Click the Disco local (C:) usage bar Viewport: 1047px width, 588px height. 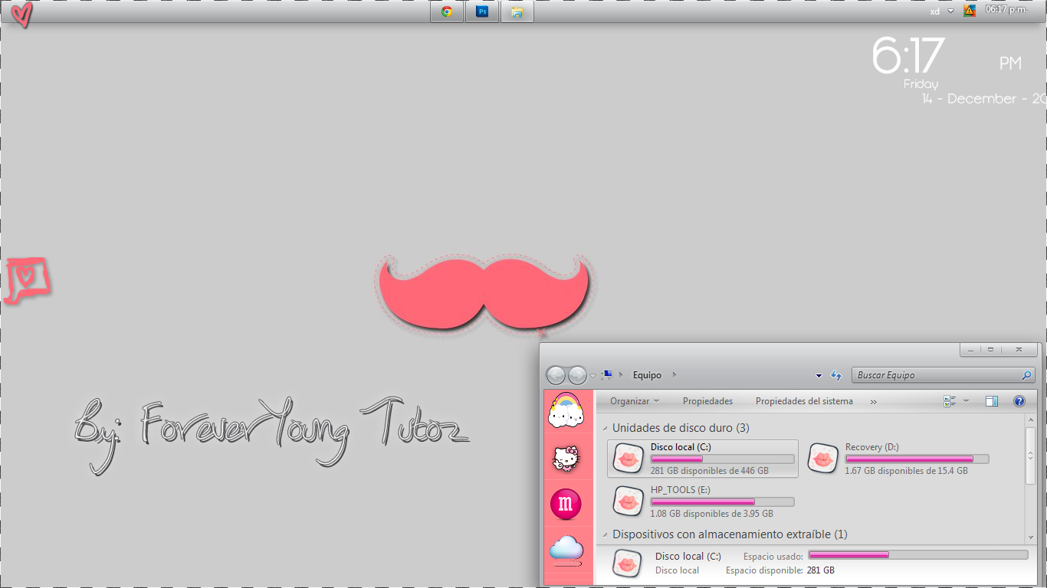point(722,459)
